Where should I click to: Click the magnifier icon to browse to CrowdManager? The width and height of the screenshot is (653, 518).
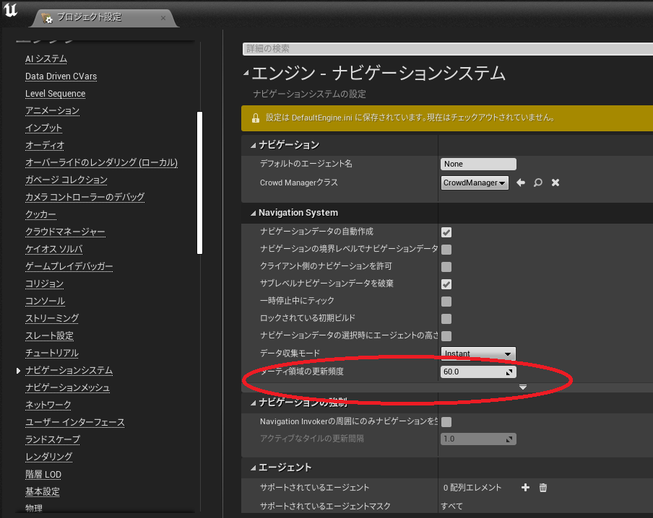537,183
